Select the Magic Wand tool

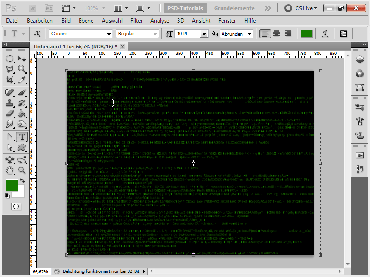(x=22, y=69)
